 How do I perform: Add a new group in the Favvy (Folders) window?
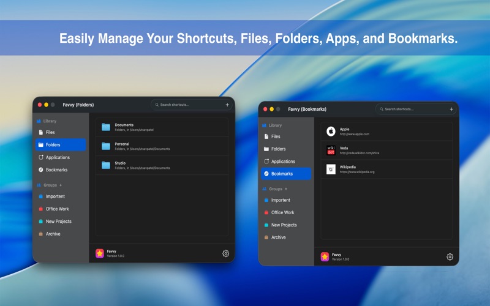(x=61, y=185)
